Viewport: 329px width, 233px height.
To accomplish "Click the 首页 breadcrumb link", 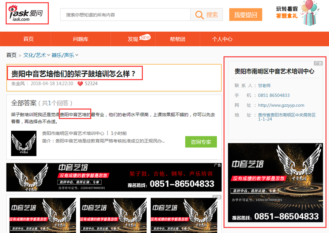I will [11, 55].
